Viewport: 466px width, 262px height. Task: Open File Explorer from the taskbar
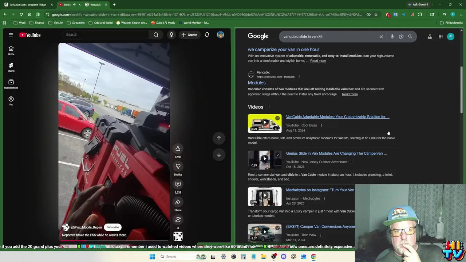[x=264, y=257]
